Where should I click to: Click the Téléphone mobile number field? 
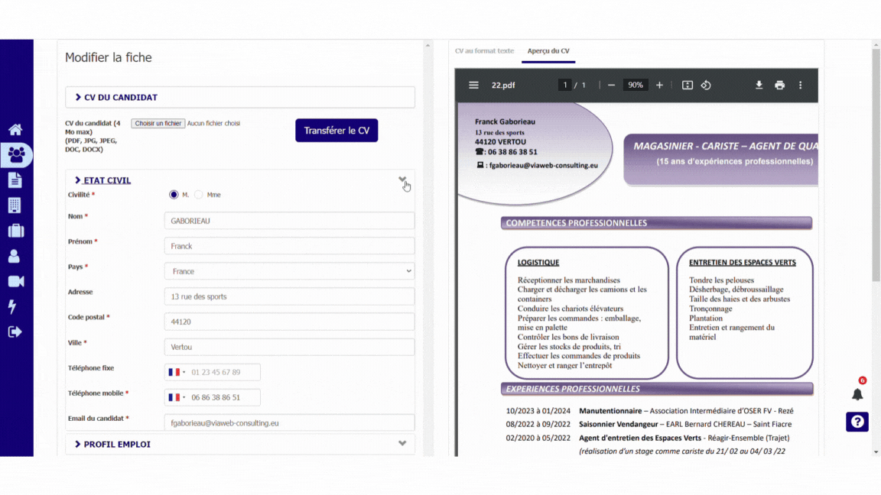point(223,397)
